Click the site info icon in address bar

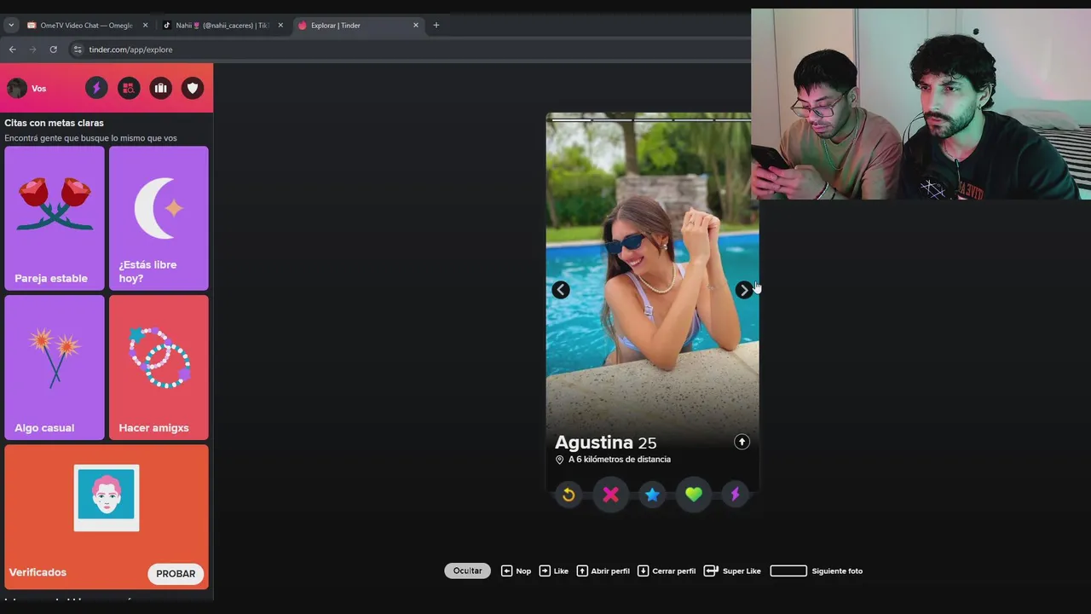78,49
